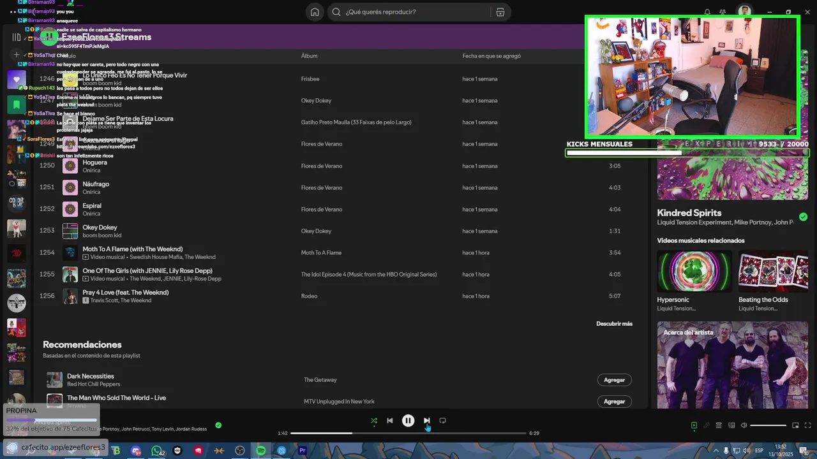
Task: Add 'The Man Who Sold The World' with Agregar
Action: [615, 402]
